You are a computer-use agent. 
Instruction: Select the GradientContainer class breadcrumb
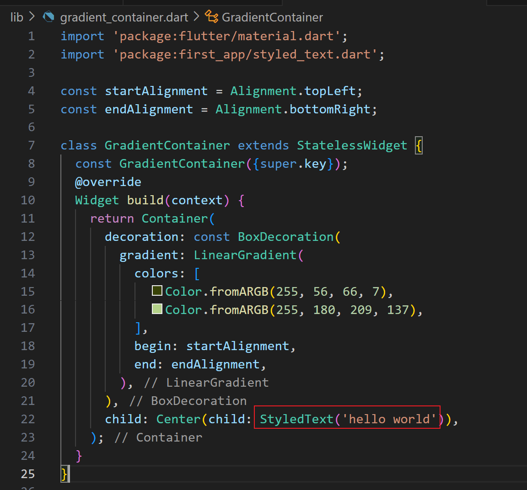click(272, 17)
